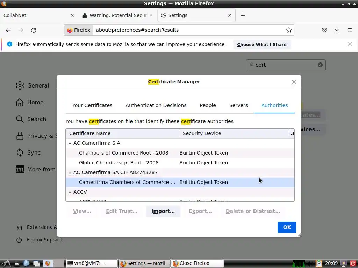This screenshot has width=358, height=268.
Task: Open the globe web browser taskbar launcher
Action: click(26, 263)
